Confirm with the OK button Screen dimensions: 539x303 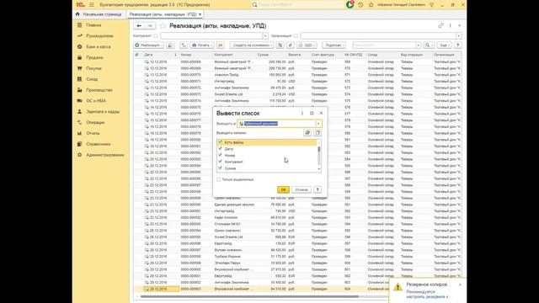(283, 189)
